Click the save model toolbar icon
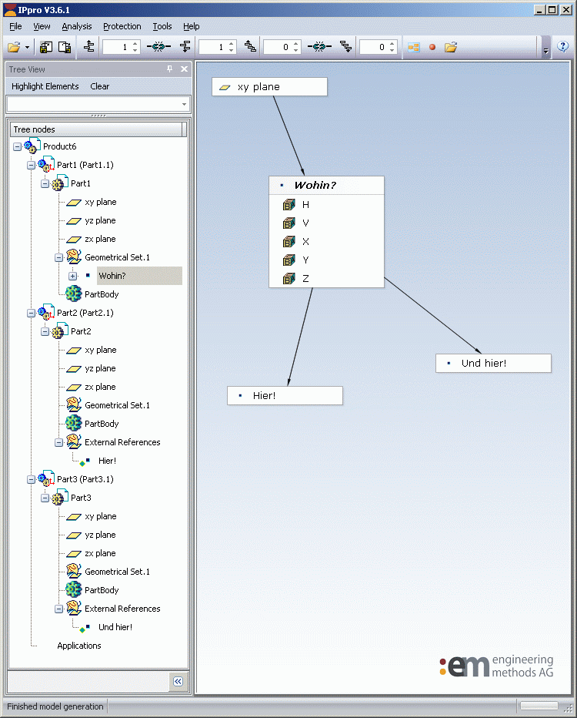Screen dimensions: 577x718 click(x=46, y=47)
